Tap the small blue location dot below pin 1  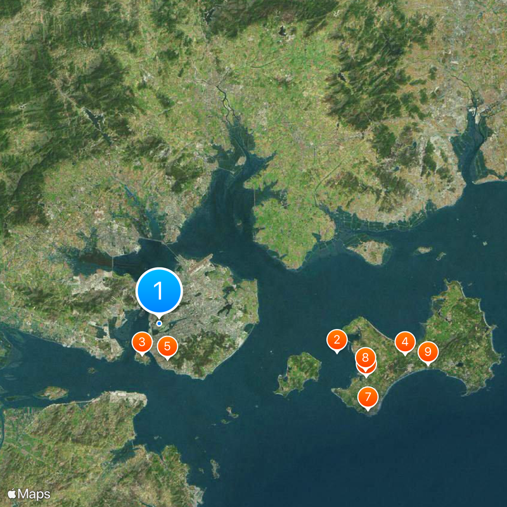coord(159,323)
